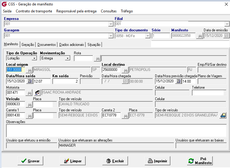Expand Garagem dropdown
Screen dimensions: 230x168
pyautogui.click(x=111, y=36)
